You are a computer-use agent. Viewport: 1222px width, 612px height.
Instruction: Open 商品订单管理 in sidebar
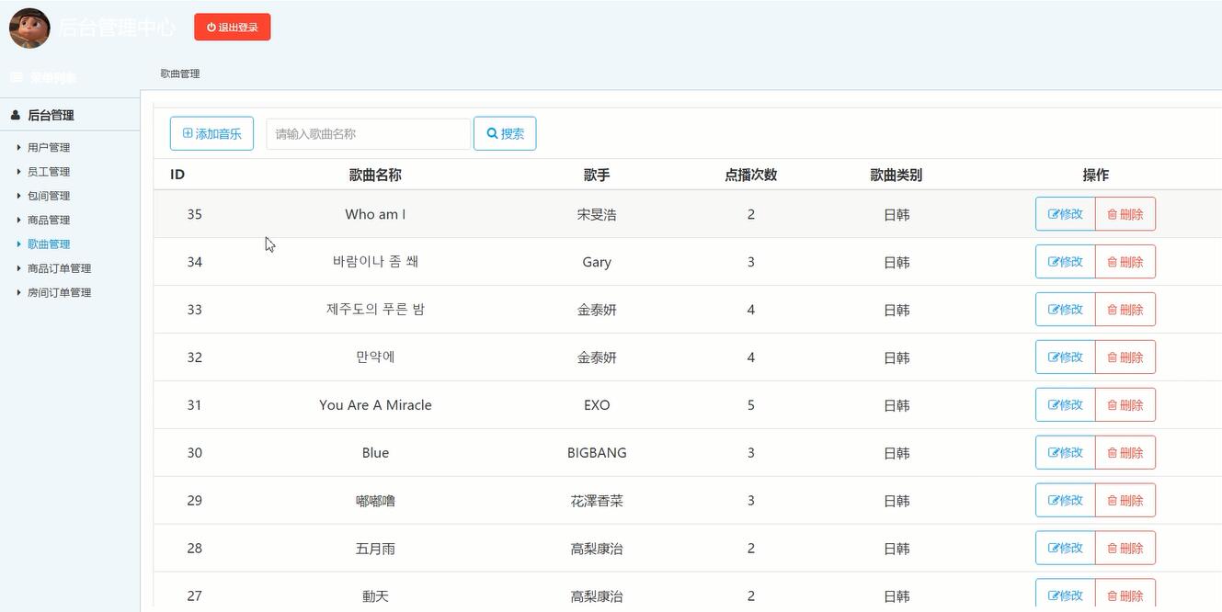59,268
